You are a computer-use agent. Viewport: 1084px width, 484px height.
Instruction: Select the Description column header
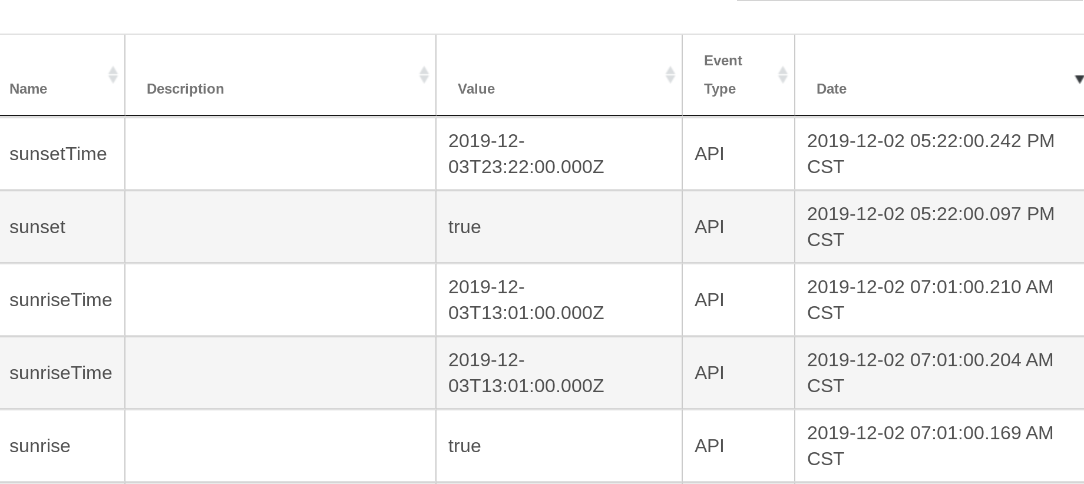(280, 75)
